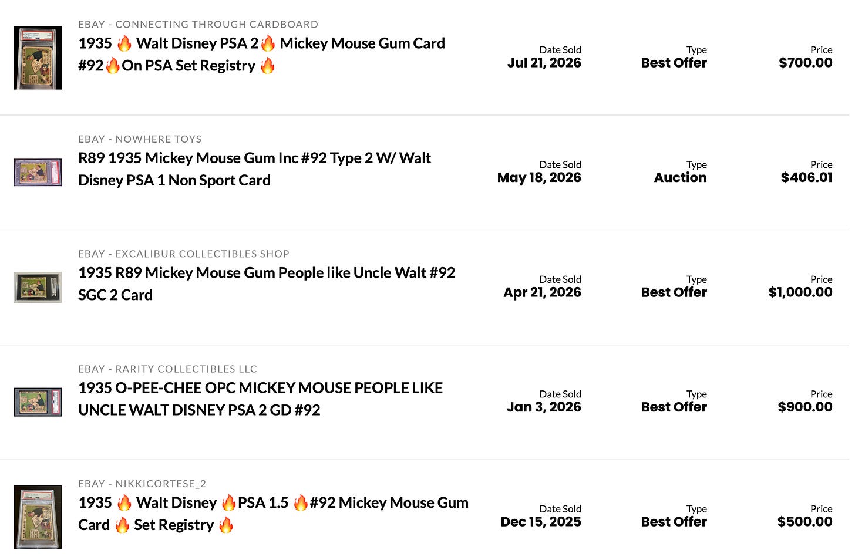855x560 pixels.
Task: Open the SGC 2 card thumbnail image
Action: [38, 287]
